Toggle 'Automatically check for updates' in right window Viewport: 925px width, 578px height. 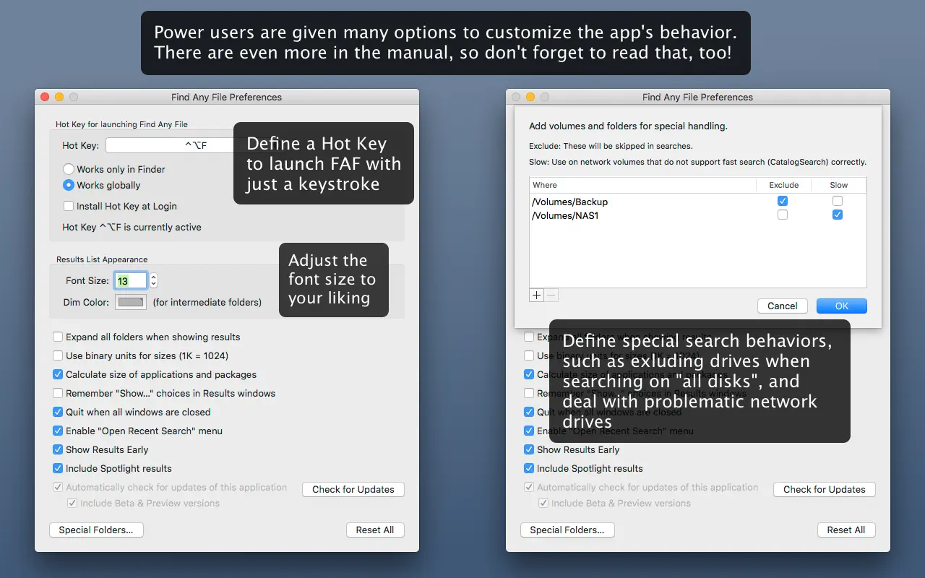click(529, 487)
